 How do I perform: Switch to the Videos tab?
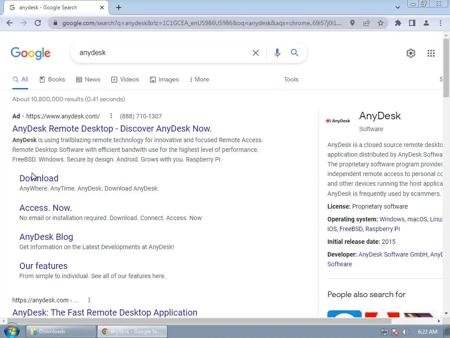coord(125,80)
